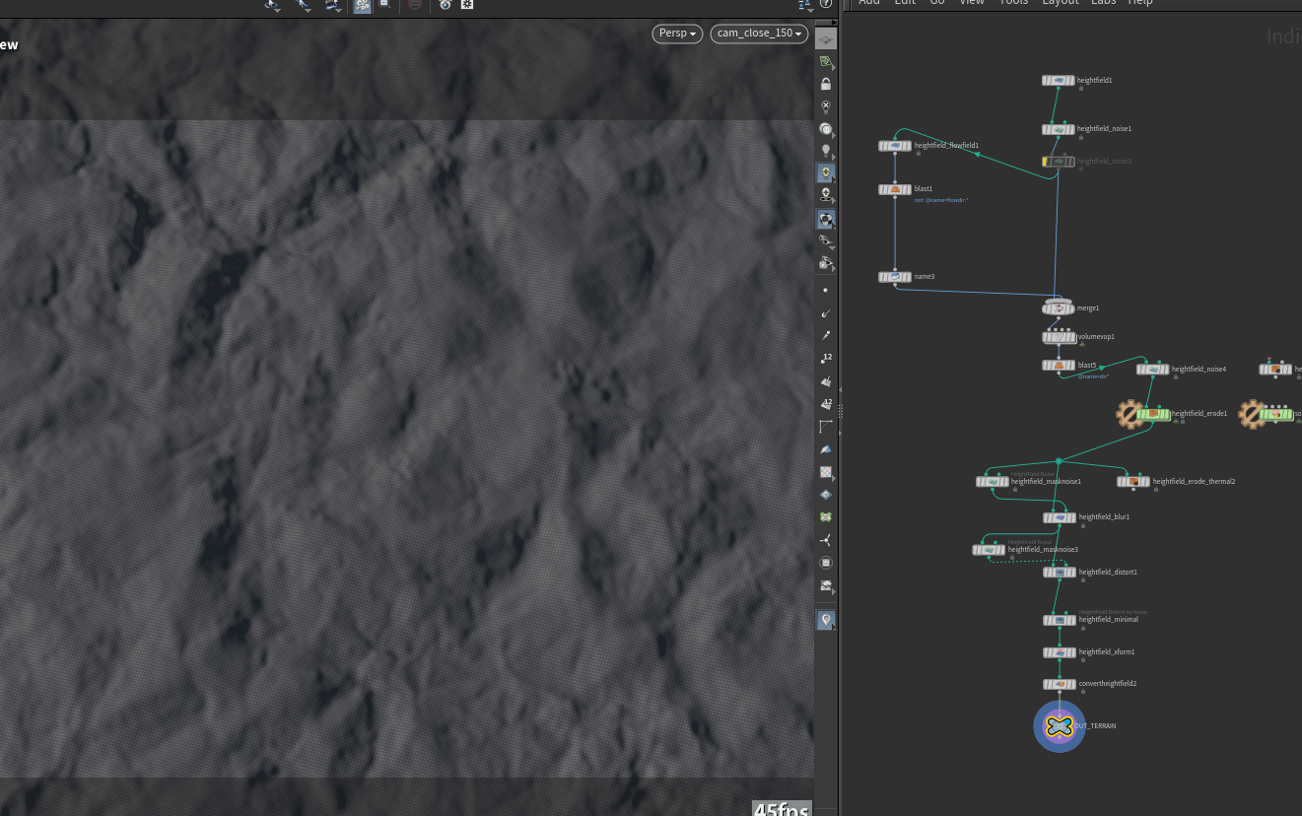Select the OUT_TERRAIN output node
The height and width of the screenshot is (816, 1302).
point(1060,726)
